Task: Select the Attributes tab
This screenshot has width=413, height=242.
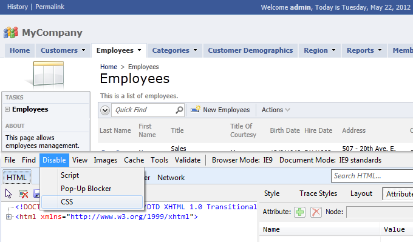Action: [398, 193]
